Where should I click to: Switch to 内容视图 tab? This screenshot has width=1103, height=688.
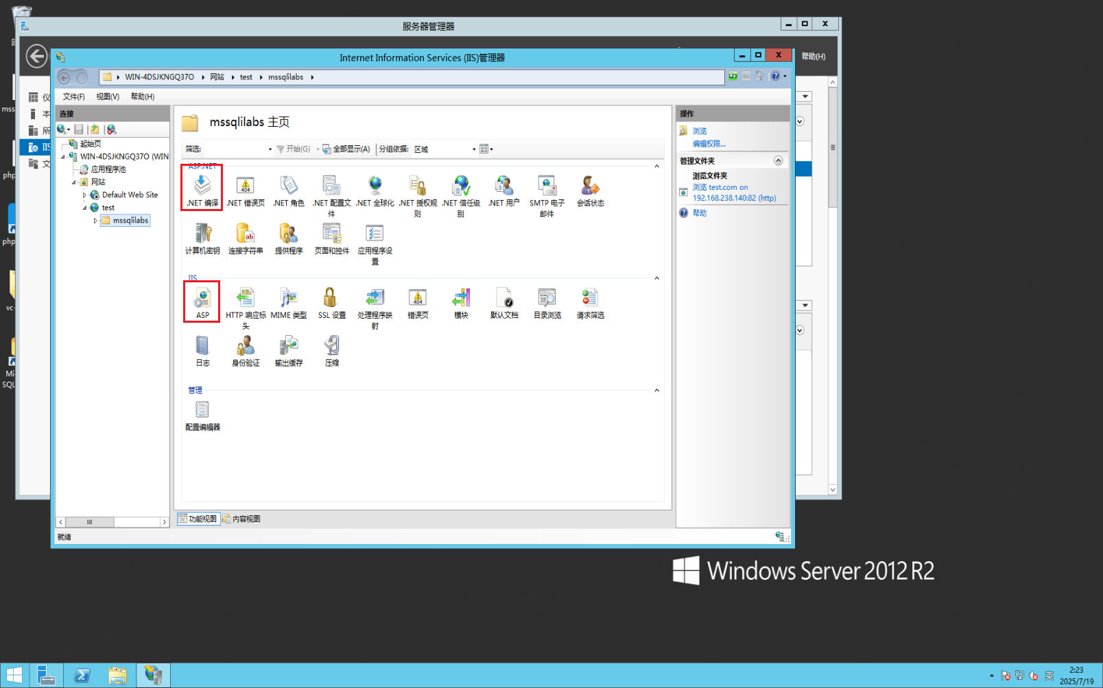[x=241, y=518]
